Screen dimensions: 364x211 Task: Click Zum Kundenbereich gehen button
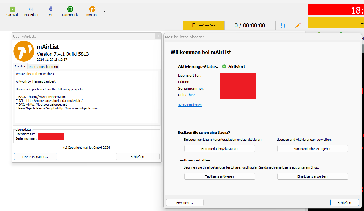pyautogui.click(x=312, y=149)
